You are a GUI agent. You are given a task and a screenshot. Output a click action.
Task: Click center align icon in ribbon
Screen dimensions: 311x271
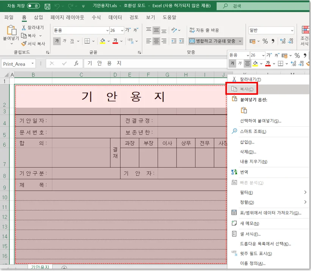pyautogui.click(x=156, y=41)
